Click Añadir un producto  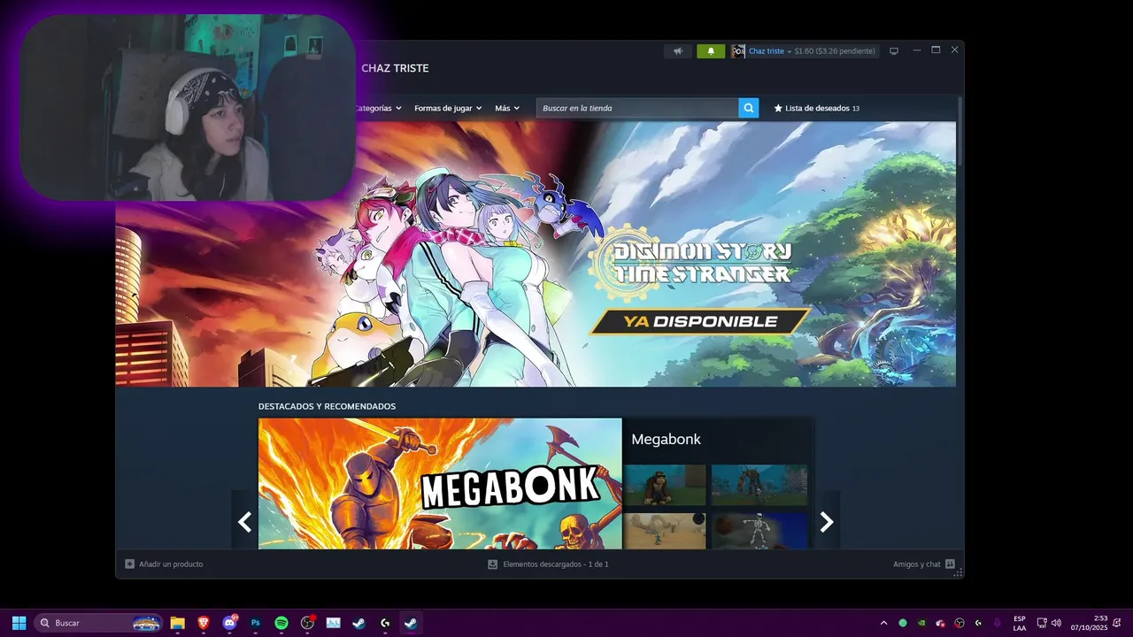pyautogui.click(x=164, y=564)
